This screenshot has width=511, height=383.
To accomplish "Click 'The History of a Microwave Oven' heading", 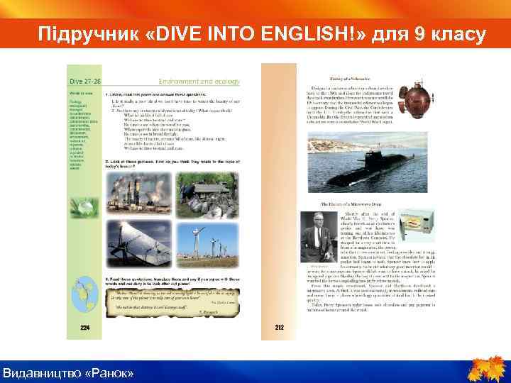I will (x=351, y=204).
